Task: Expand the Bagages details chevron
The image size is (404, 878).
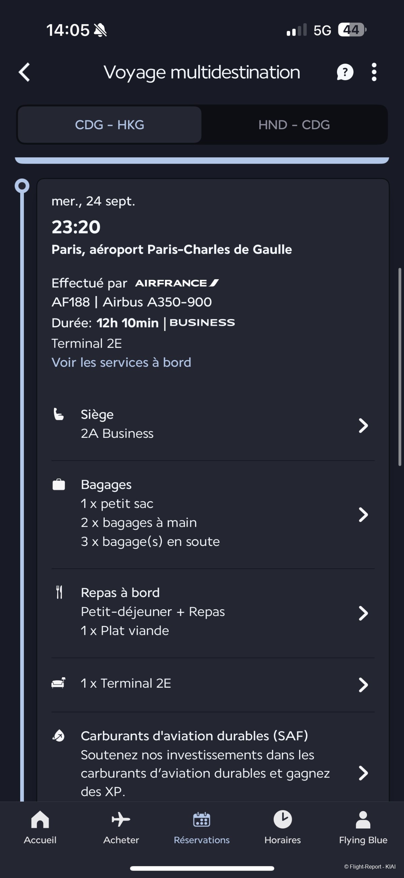Action: (364, 514)
